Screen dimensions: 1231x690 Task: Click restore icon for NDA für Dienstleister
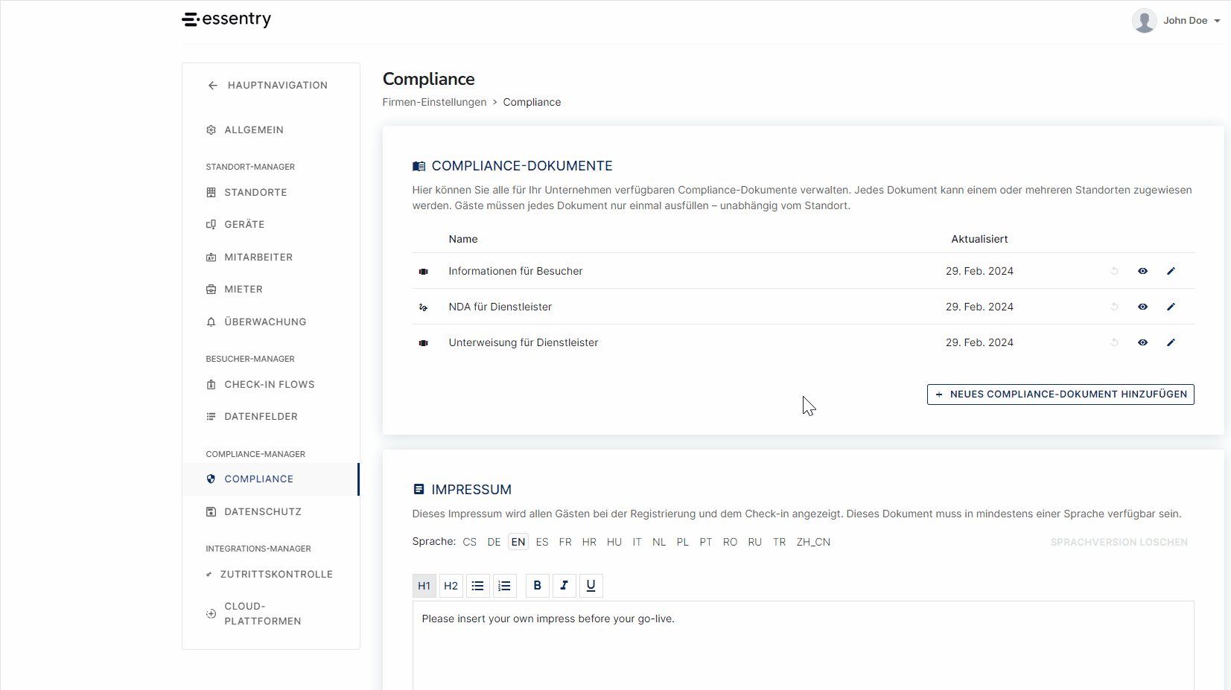[1115, 307]
